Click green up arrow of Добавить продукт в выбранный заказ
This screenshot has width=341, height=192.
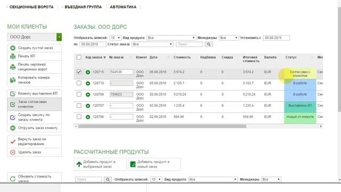[x=79, y=164]
